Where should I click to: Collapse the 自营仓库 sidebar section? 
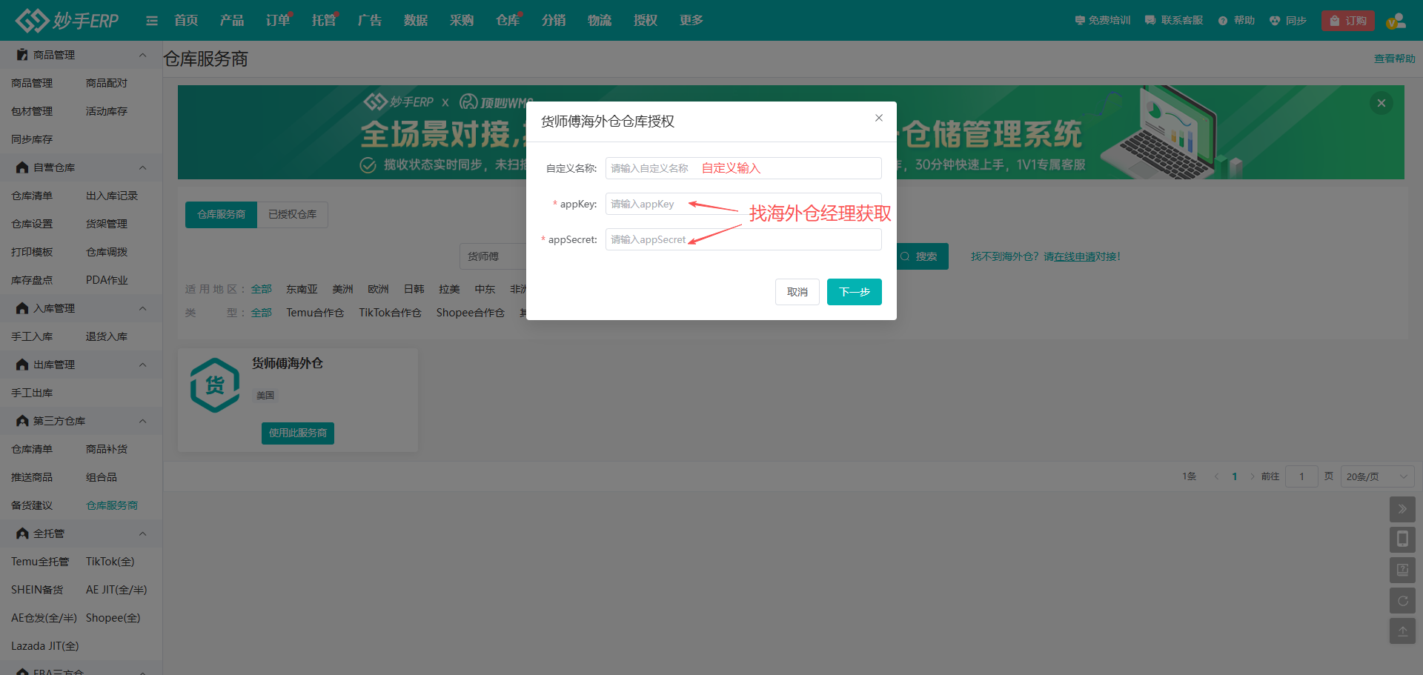coord(142,167)
